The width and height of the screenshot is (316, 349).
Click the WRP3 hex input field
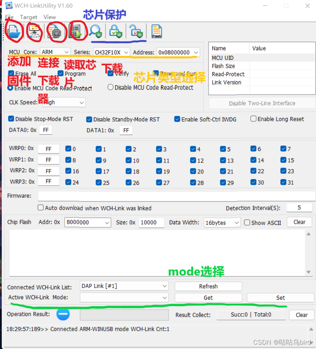click(49, 181)
